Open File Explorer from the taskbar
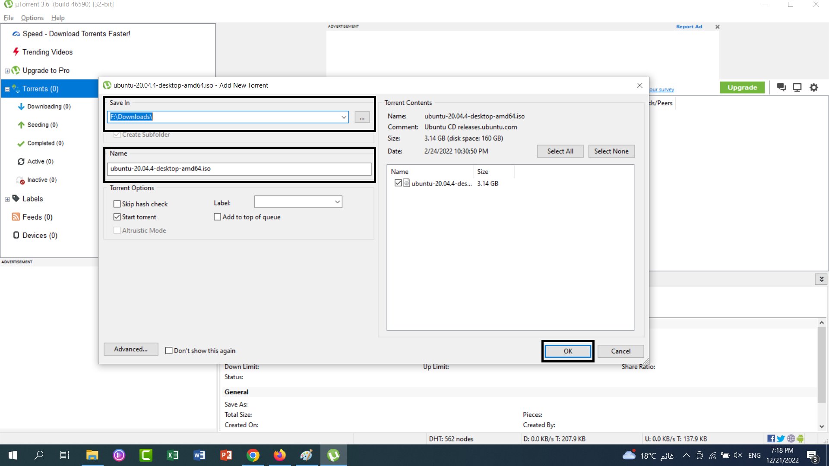 (92, 455)
